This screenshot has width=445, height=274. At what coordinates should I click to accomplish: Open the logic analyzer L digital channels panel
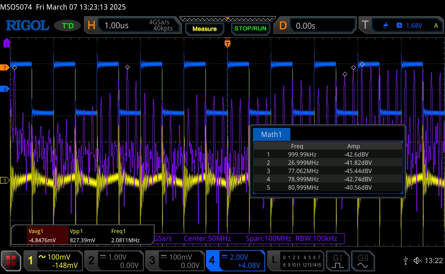tap(296, 261)
